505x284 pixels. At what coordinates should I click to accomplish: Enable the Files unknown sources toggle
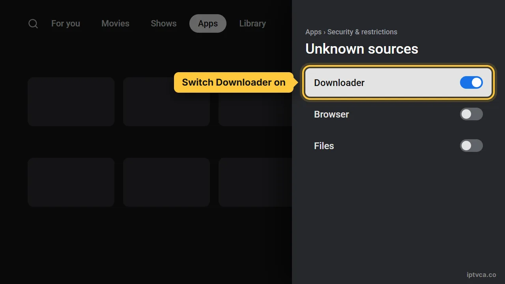[x=471, y=146]
